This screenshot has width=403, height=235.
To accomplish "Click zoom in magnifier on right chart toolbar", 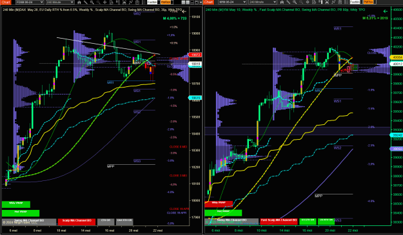I will tap(295, 2).
